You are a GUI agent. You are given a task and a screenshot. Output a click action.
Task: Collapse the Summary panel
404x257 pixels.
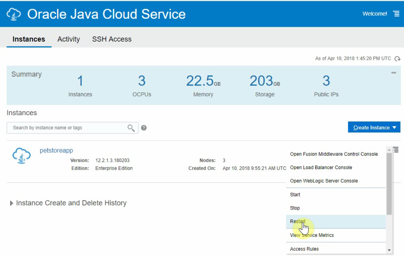[x=394, y=73]
